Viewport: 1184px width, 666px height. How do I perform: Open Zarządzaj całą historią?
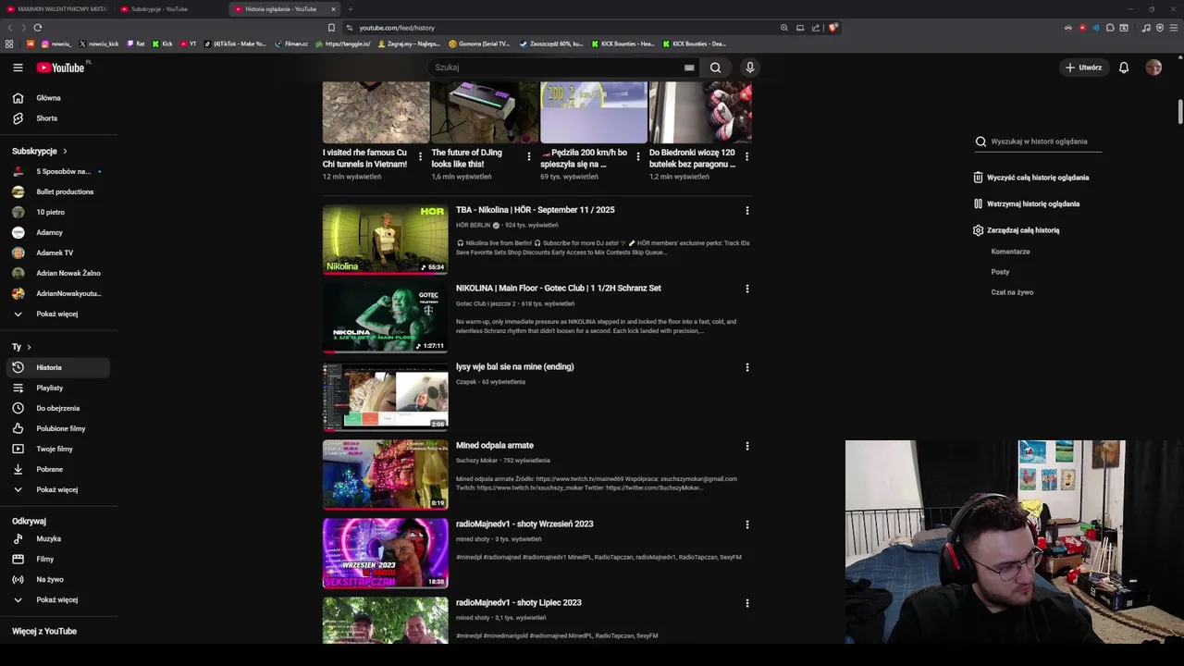[1017, 230]
